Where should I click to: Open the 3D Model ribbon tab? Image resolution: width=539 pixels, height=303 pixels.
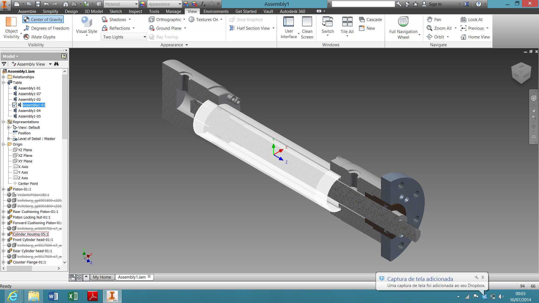(x=94, y=11)
